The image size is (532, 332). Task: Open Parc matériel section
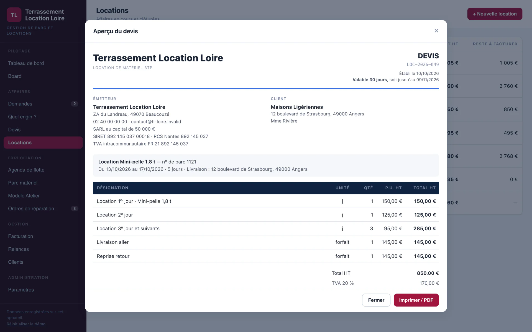click(43, 183)
